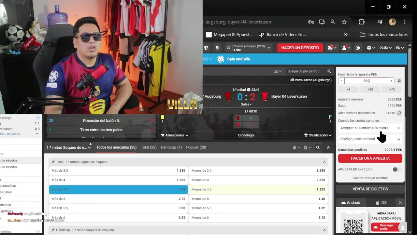Viewport: 417px width, 235px height.
Task: Select the 'Menos de 5.5' odds 1.32
Action: (258, 208)
